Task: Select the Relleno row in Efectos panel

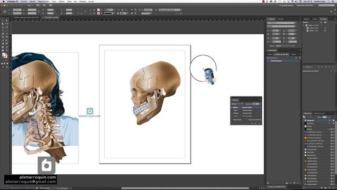Action: point(246,113)
